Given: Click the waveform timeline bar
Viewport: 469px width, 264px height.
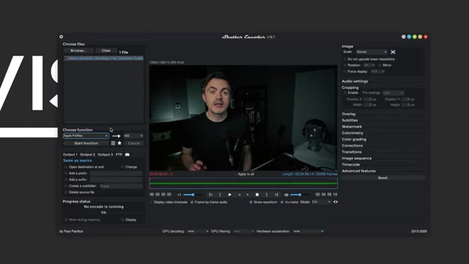Looking at the screenshot, I should coord(243,183).
